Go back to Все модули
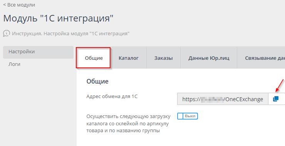Screen dimensions: 285x146 point(19,5)
